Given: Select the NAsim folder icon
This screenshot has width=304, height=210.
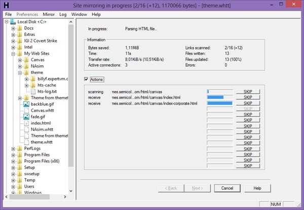Looking at the screenshot, I should coord(26,66).
